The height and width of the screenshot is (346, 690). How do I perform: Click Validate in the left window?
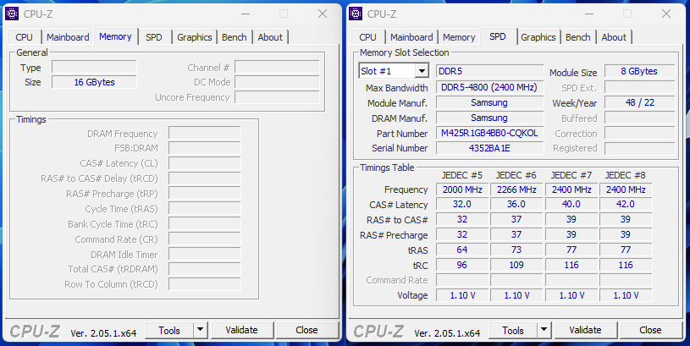(x=241, y=330)
